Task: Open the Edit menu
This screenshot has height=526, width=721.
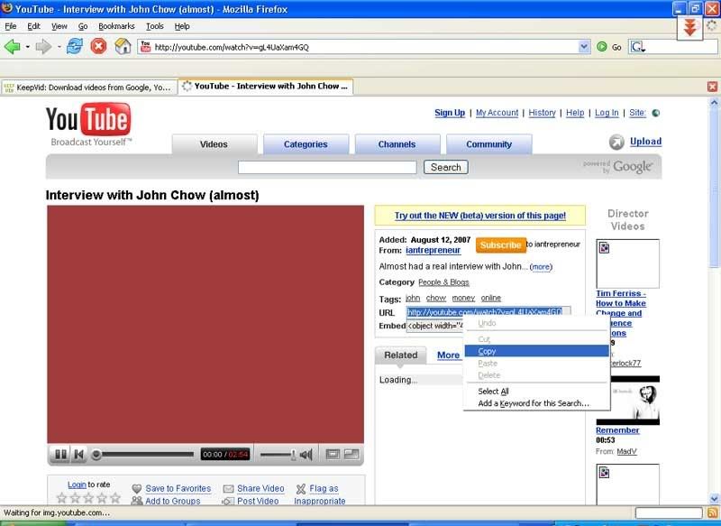Action: [x=33, y=26]
